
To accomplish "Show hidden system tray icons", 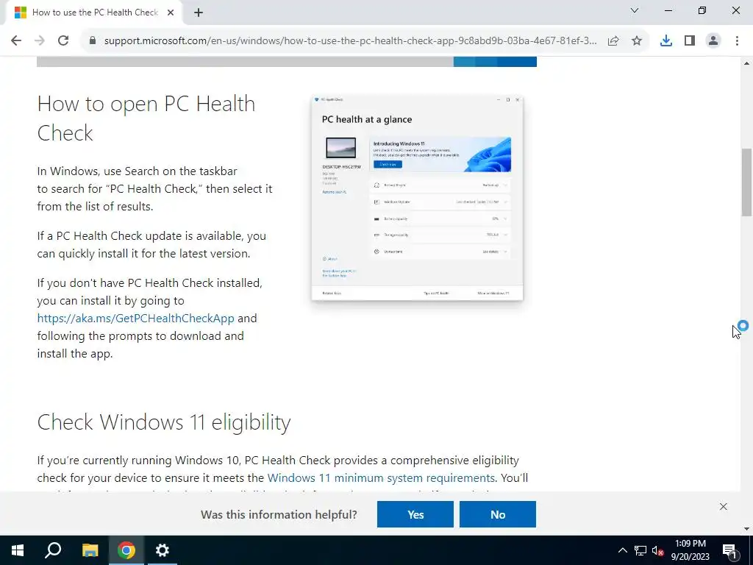I will 622,550.
